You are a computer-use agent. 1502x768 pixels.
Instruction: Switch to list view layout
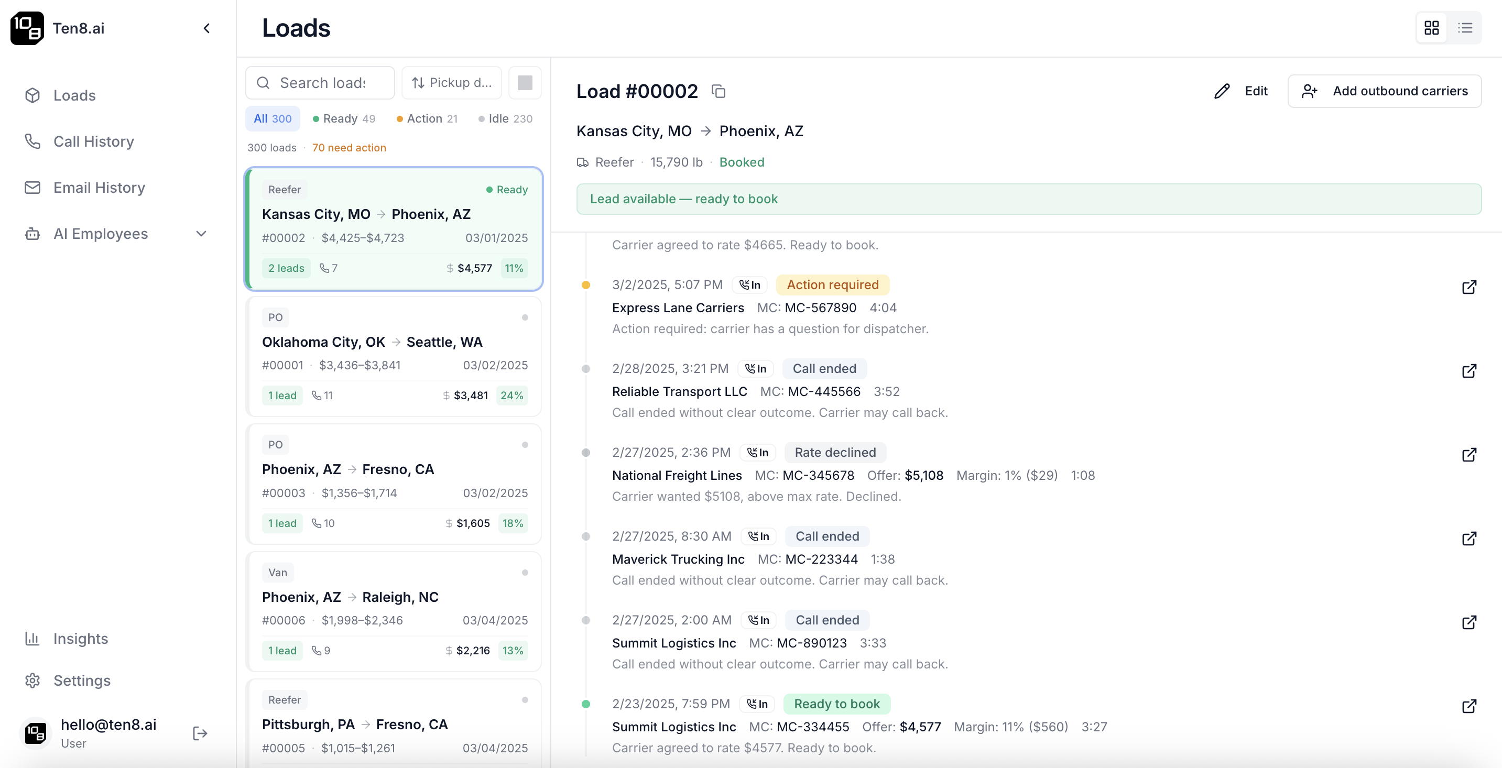pos(1465,28)
